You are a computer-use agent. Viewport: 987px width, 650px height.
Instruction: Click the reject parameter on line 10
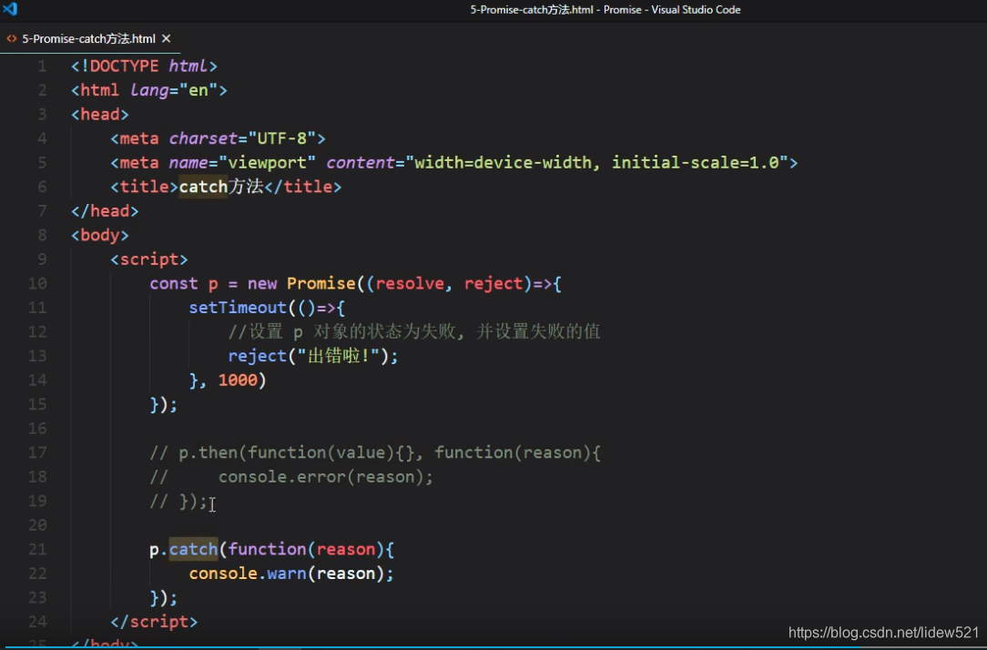[493, 284]
